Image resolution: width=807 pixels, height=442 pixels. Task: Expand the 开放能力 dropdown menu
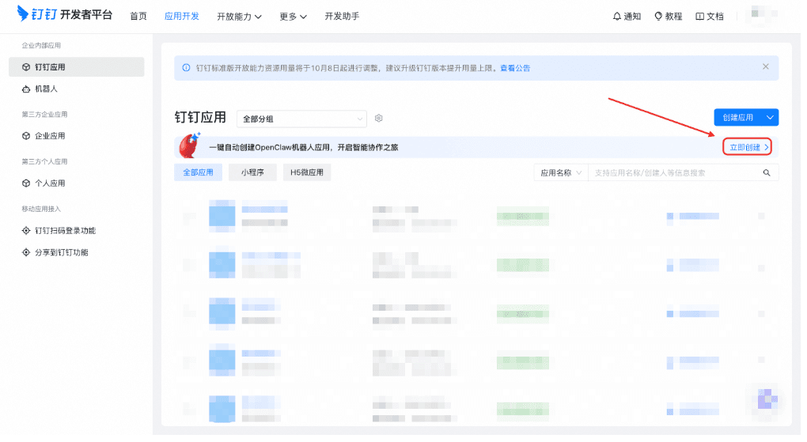tap(241, 17)
